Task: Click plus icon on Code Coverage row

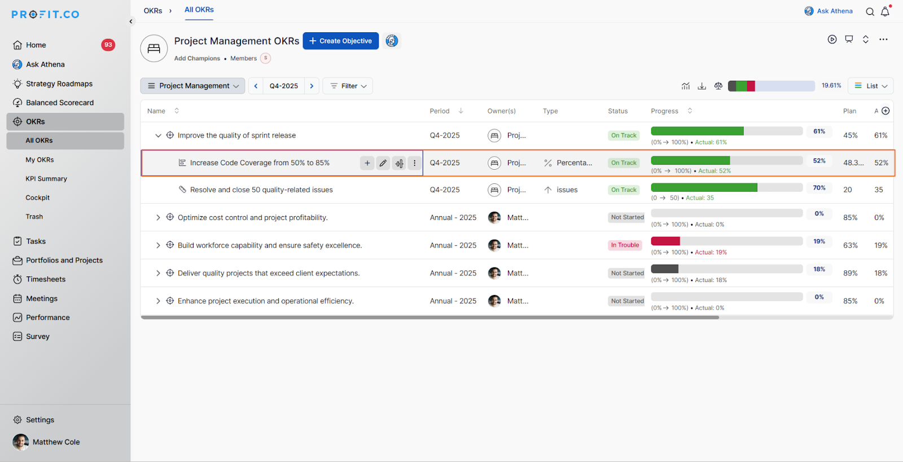Action: [367, 163]
